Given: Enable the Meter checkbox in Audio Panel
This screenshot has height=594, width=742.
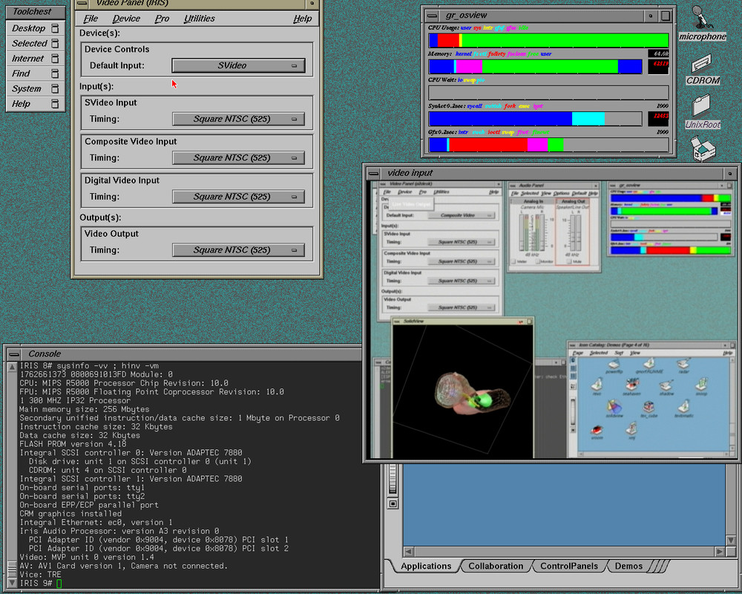Looking at the screenshot, I should (x=514, y=261).
